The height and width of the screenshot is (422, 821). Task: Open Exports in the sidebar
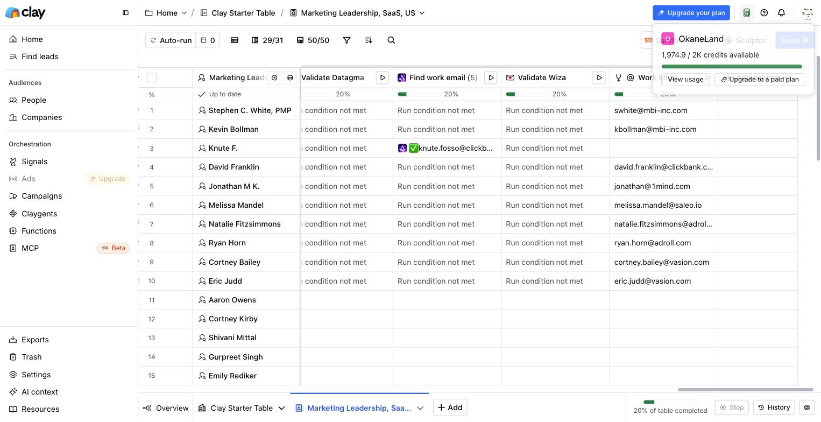click(69, 340)
